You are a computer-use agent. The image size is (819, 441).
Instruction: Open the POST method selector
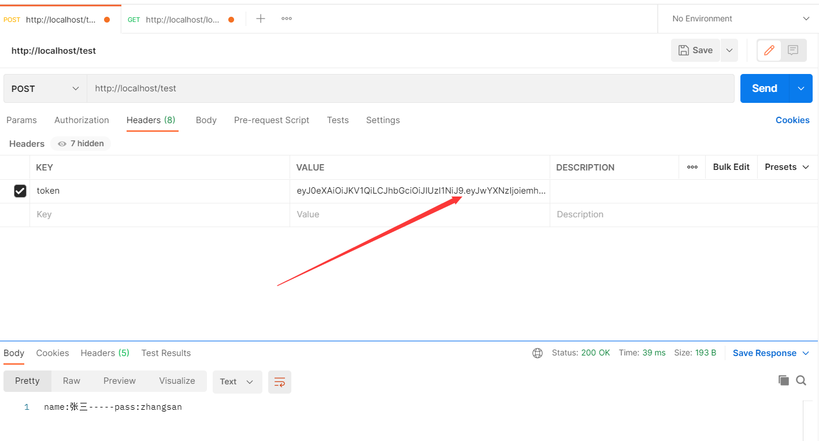(43, 88)
